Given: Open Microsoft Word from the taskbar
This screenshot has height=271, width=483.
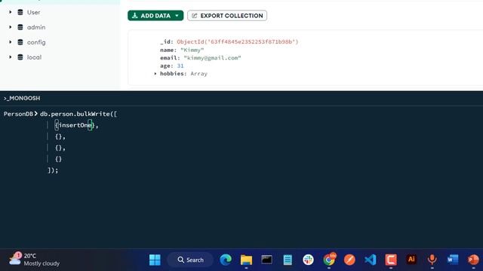Looking at the screenshot, I should (x=453, y=260).
